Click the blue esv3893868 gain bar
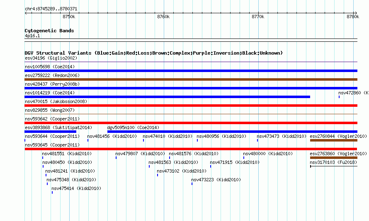369x221 pixels. tap(50, 132)
